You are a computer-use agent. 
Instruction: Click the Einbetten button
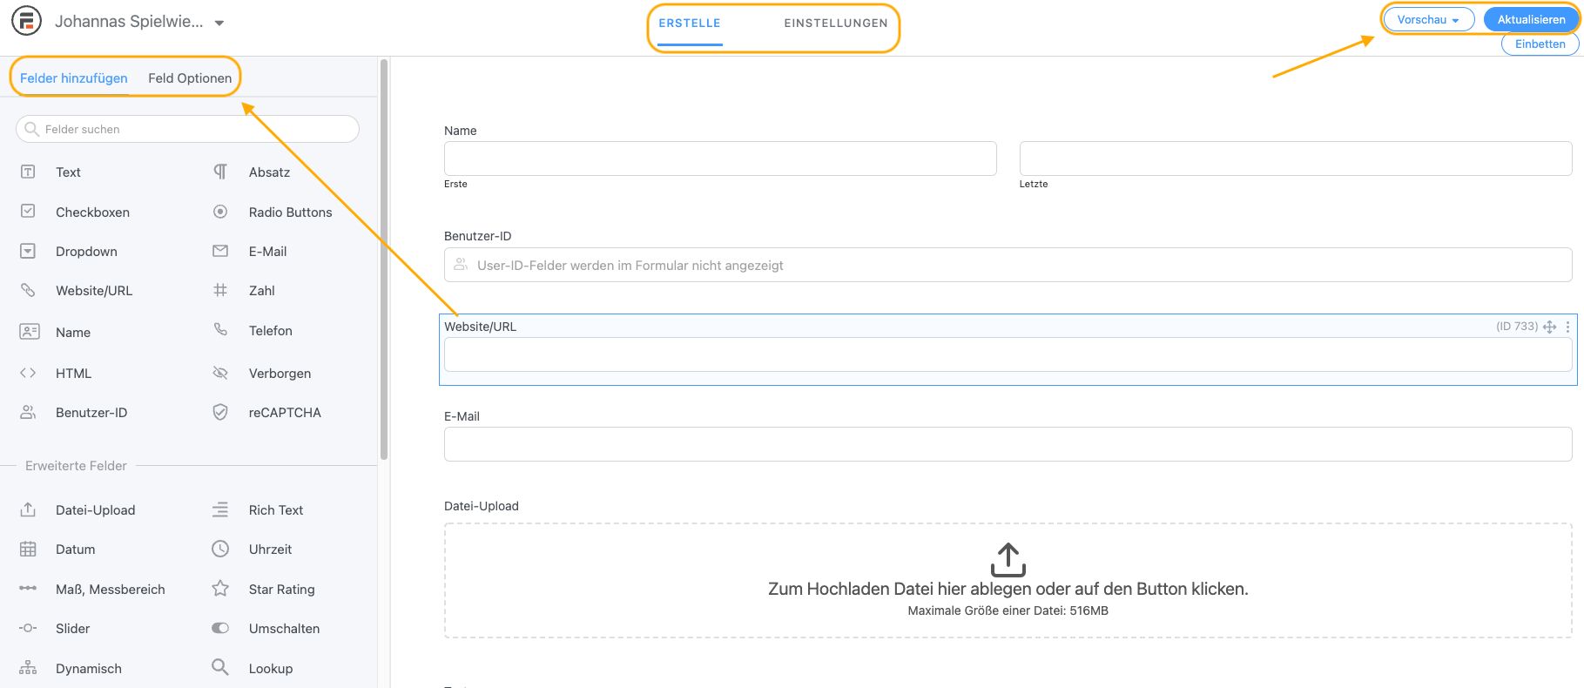point(1540,44)
